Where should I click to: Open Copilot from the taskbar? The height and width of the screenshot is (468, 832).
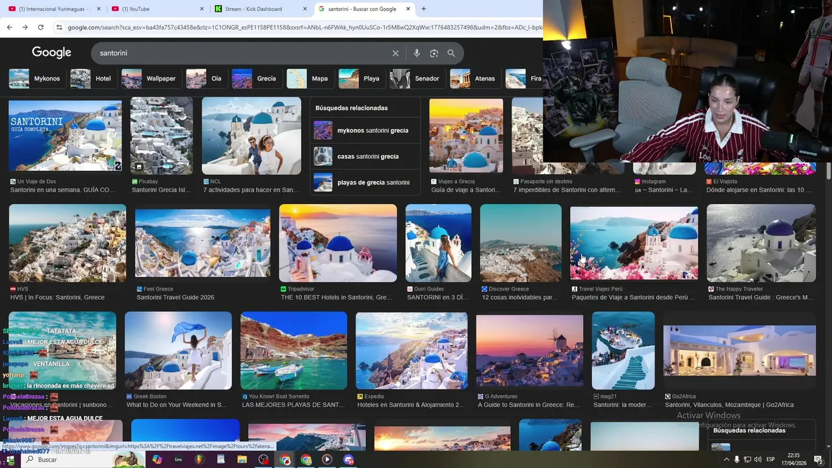point(157,460)
